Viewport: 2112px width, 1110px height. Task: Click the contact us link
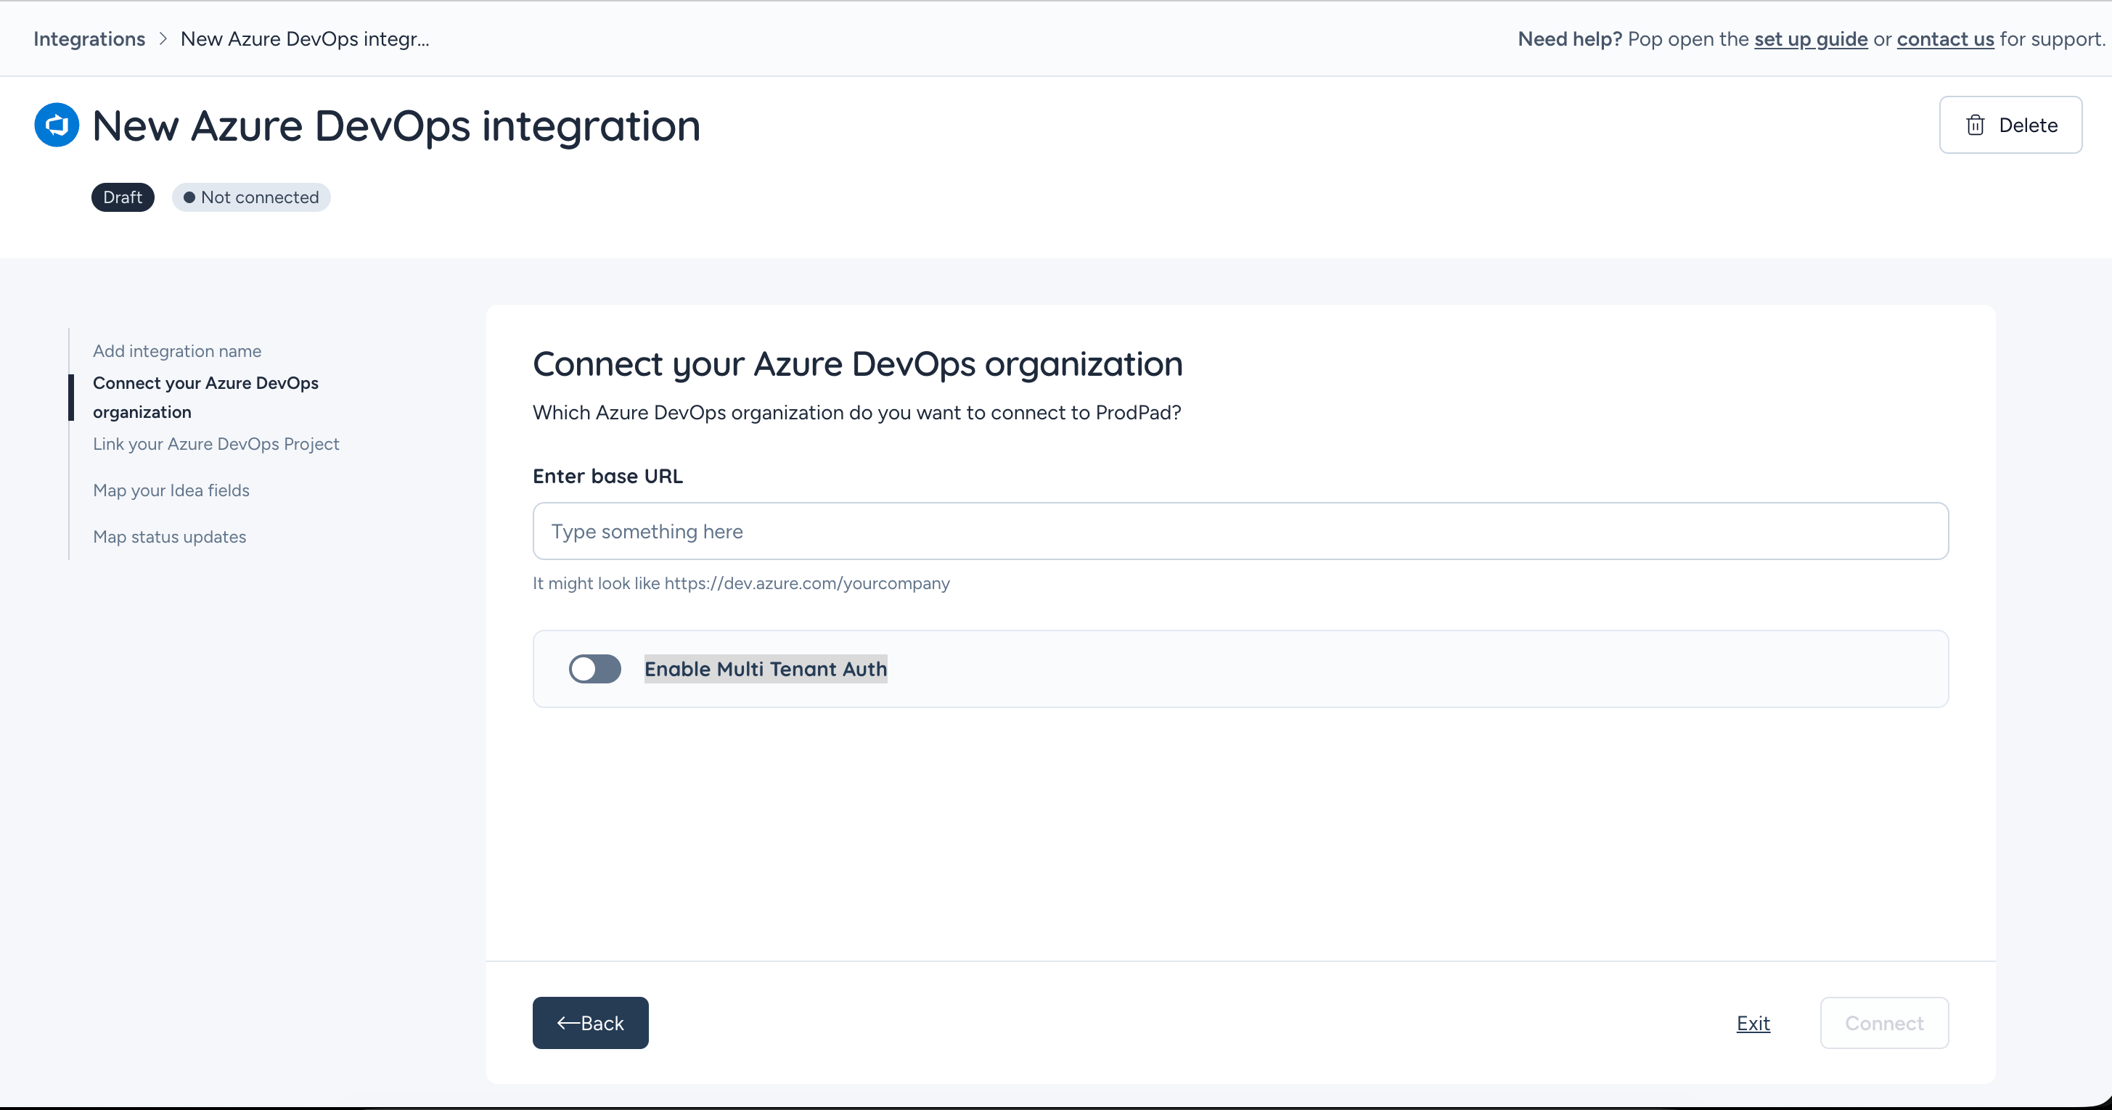[x=1946, y=38]
